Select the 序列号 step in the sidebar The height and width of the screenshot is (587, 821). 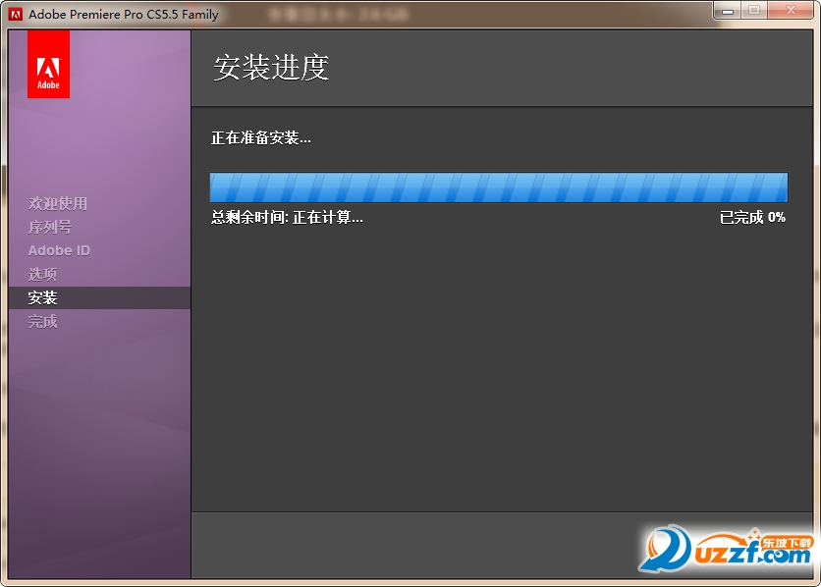click(50, 227)
